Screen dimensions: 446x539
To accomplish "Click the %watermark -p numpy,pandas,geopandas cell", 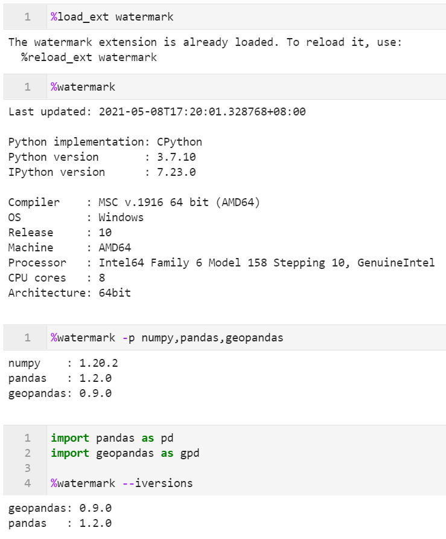I will 225,338.
